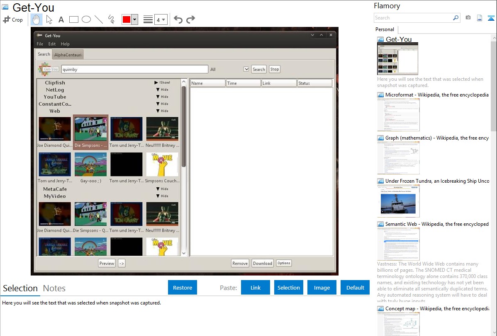The height and width of the screenshot is (336, 497).
Task: Undo the last annotation
Action: [x=178, y=19]
